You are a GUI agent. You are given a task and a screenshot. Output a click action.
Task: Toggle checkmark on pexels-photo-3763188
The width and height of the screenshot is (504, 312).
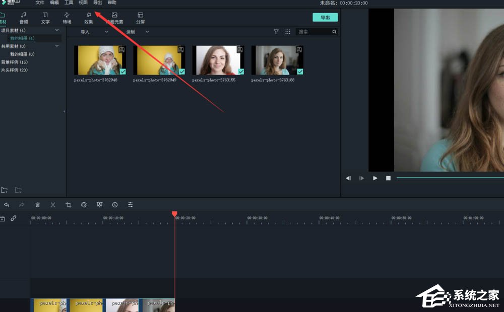300,71
